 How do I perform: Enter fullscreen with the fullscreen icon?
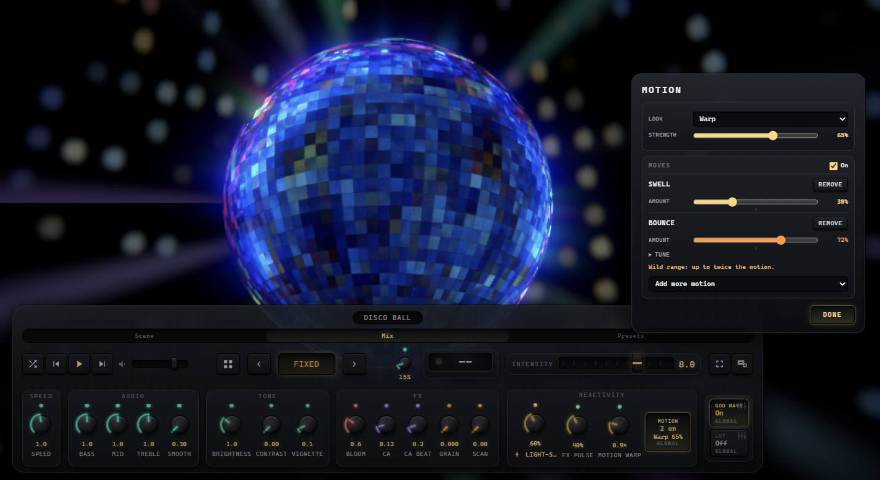point(719,364)
